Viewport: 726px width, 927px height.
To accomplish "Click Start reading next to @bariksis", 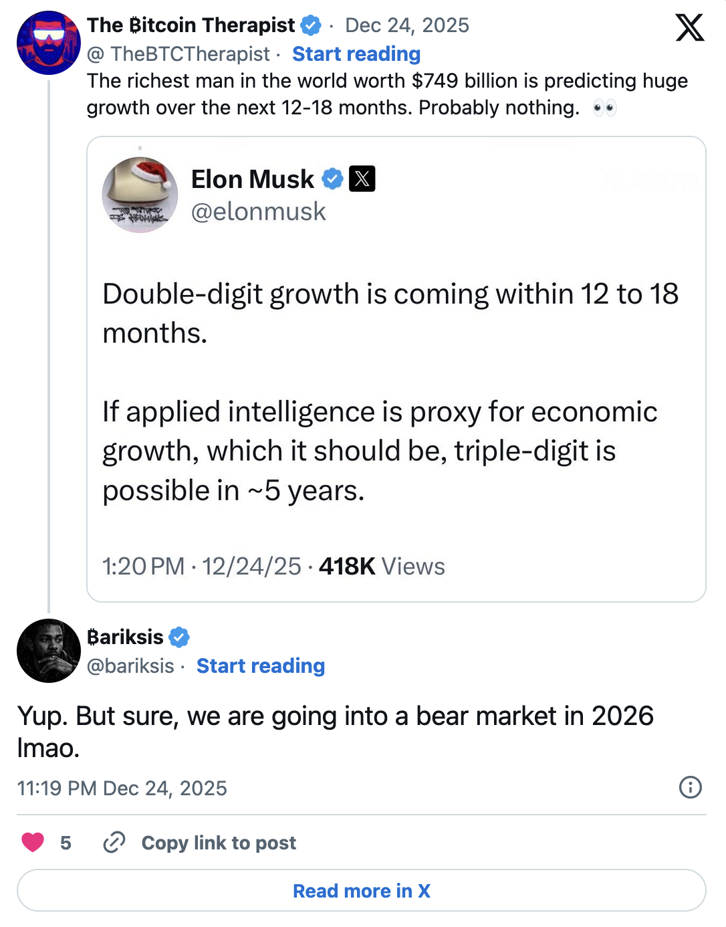I will (x=260, y=666).
